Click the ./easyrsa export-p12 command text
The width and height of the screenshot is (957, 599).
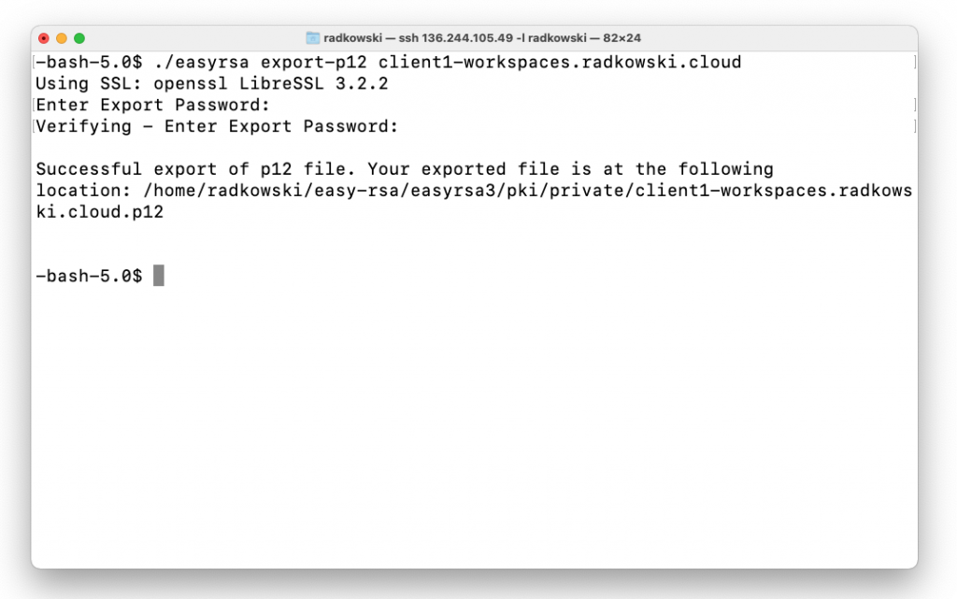pyautogui.click(x=261, y=63)
